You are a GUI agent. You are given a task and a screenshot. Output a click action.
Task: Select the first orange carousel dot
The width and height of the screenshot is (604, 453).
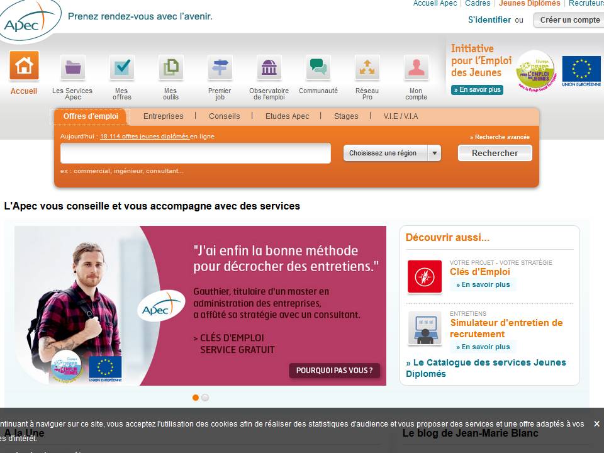[196, 398]
